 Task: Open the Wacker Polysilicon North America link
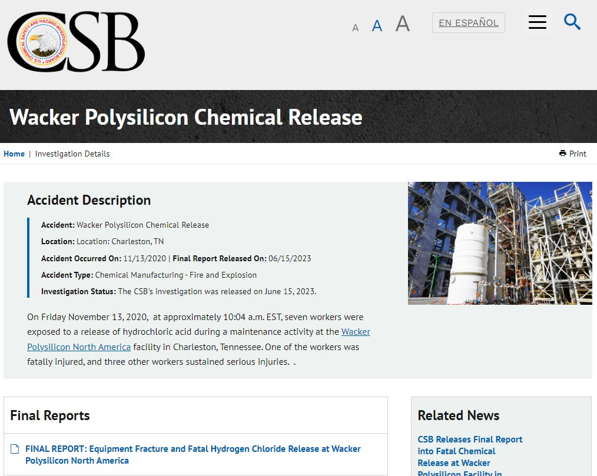(198, 339)
